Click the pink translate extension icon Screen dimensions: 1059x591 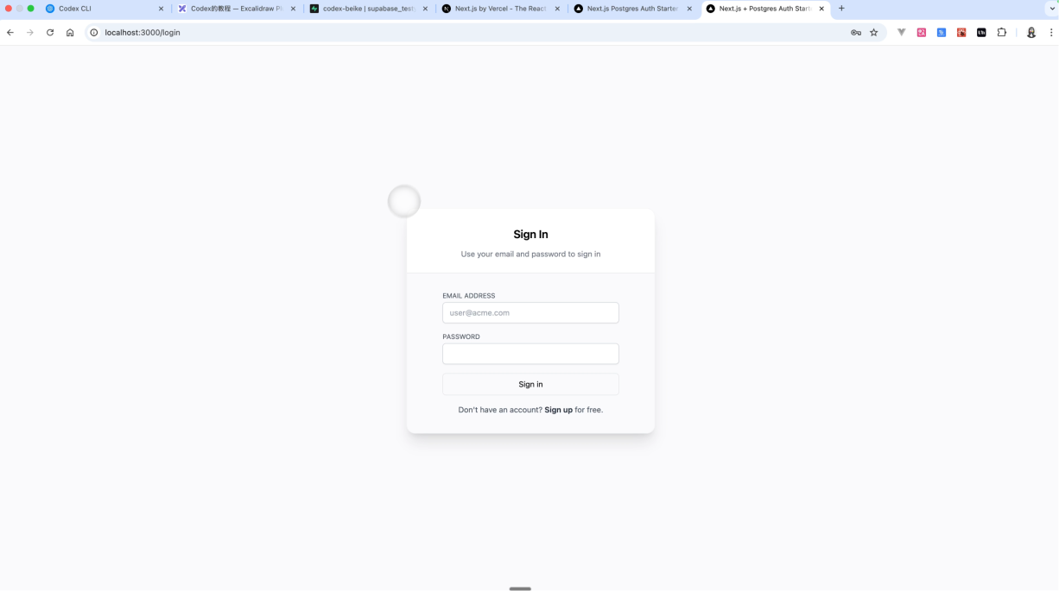click(x=922, y=33)
